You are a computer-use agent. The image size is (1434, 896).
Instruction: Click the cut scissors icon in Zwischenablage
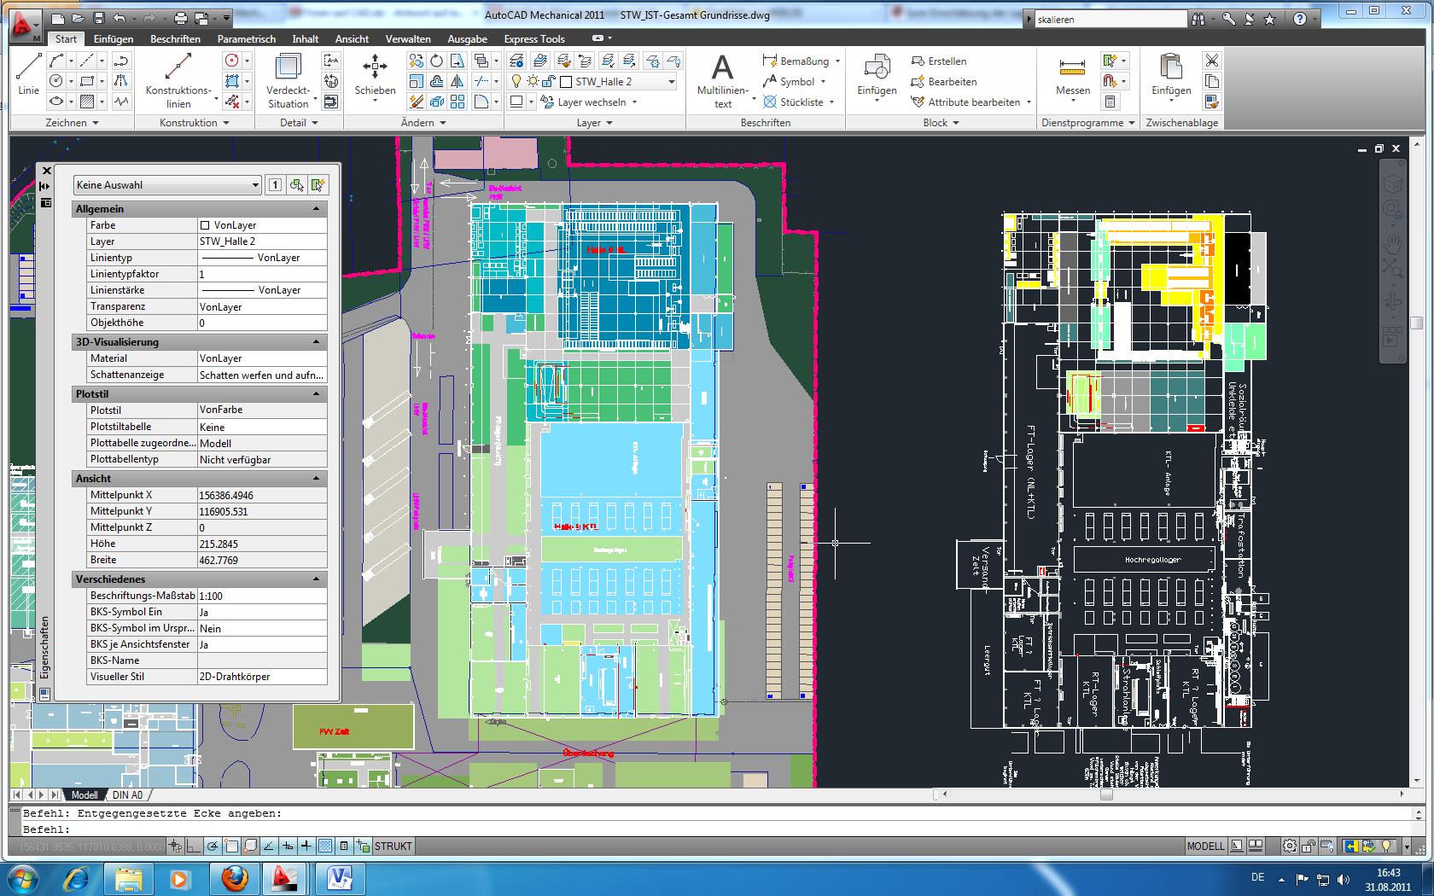[x=1211, y=61]
